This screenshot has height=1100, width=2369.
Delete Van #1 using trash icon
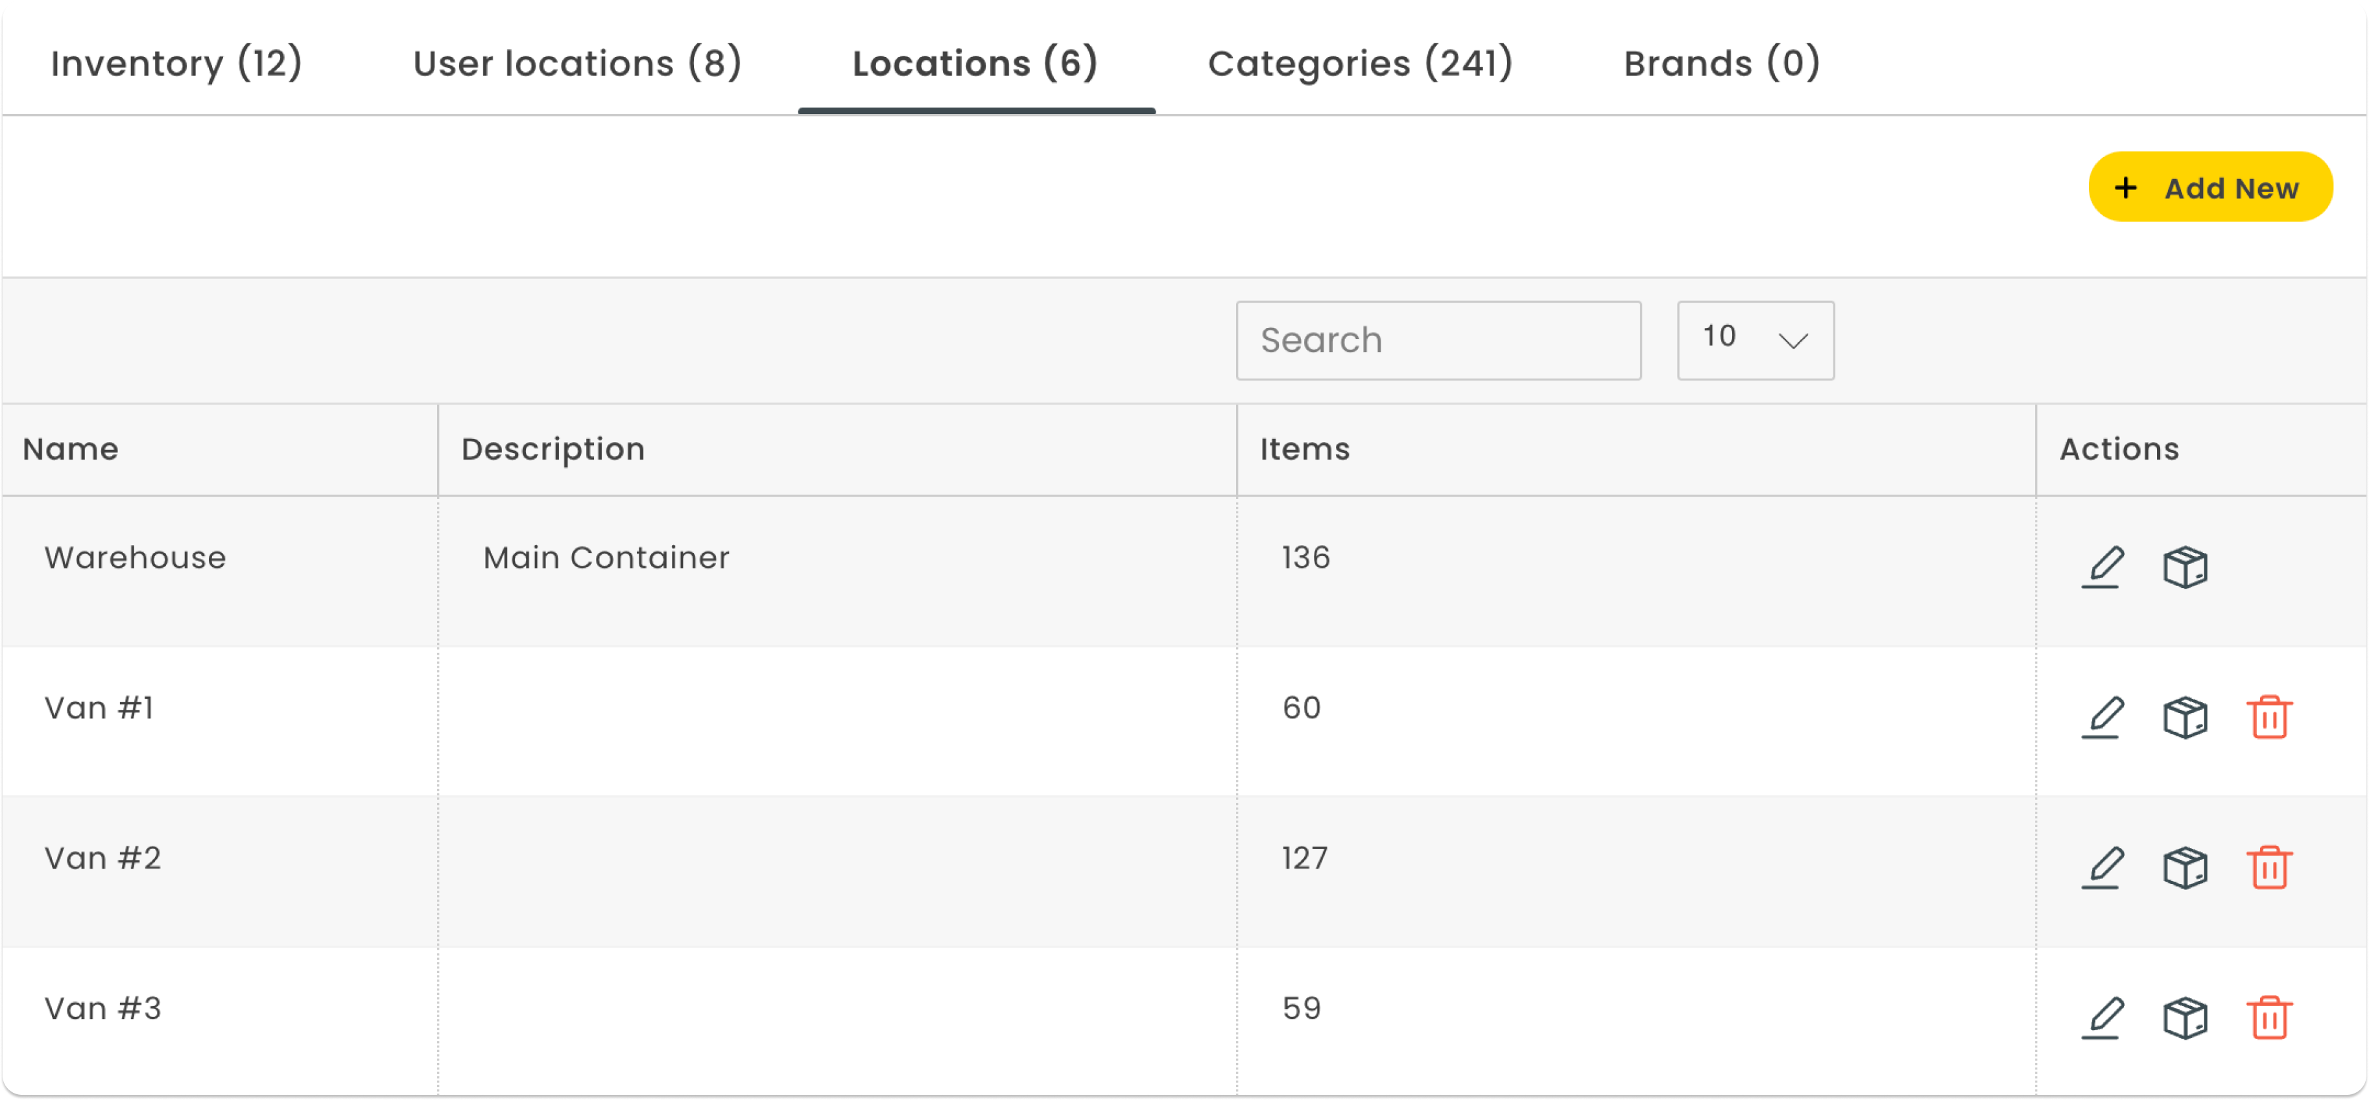2268,717
